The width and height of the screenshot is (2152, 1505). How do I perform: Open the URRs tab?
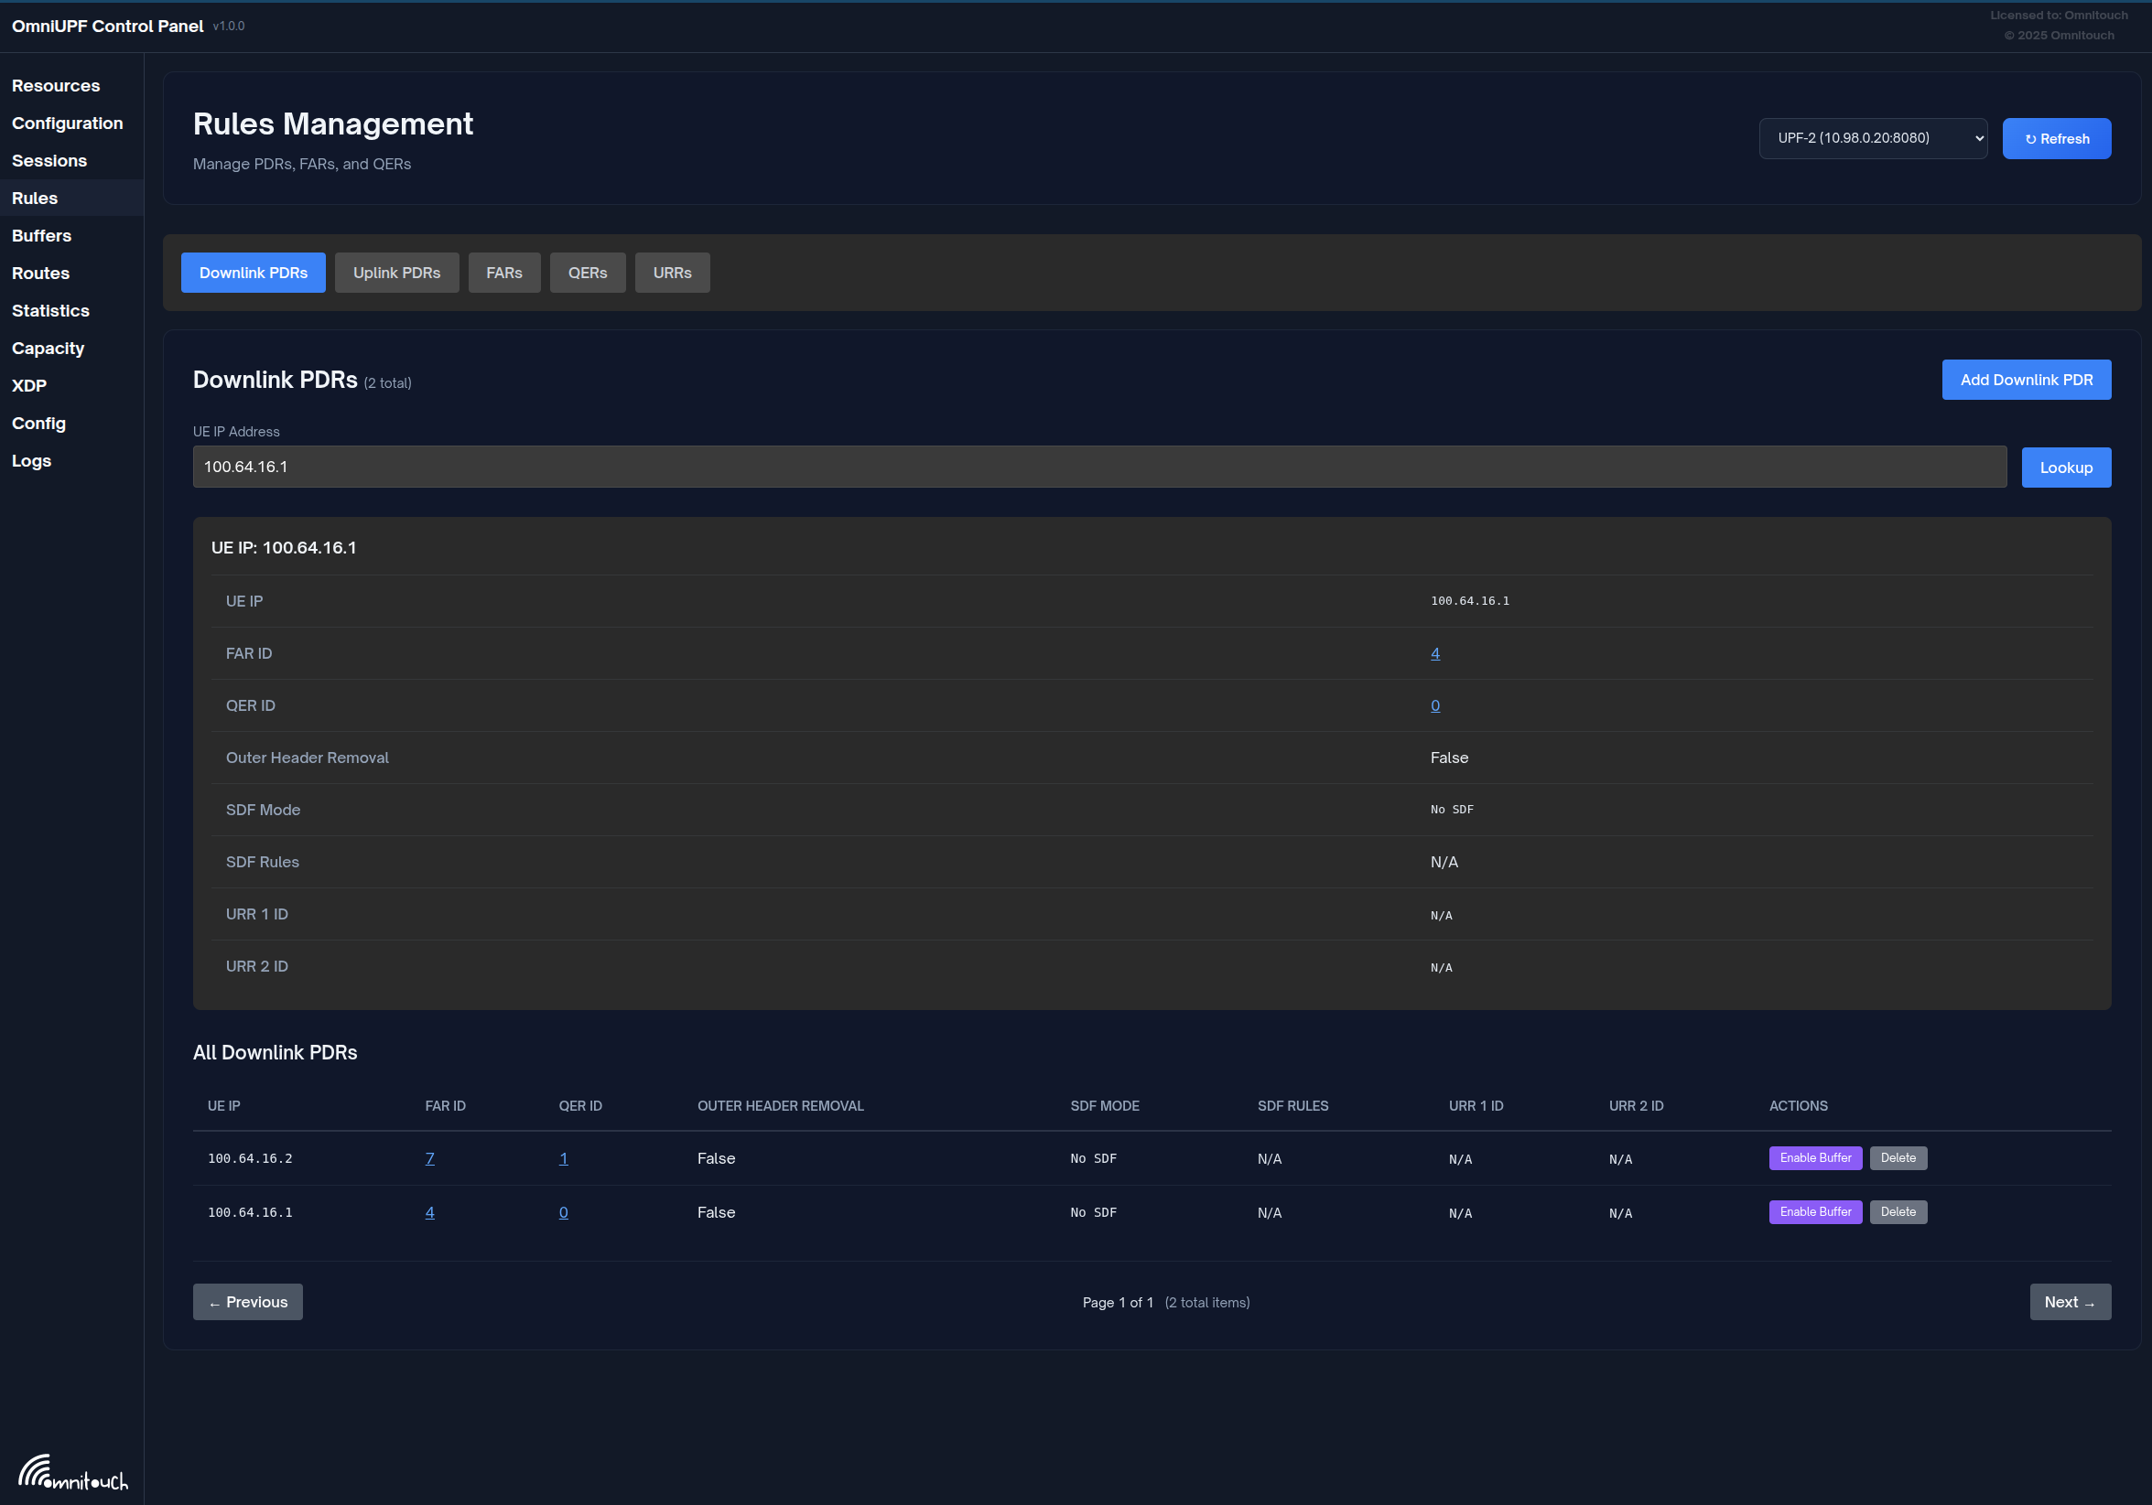pyautogui.click(x=672, y=273)
